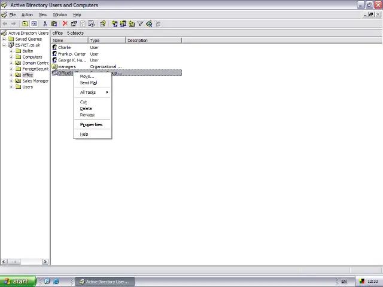
Task: Sort by the Description column header
Action: point(154,40)
